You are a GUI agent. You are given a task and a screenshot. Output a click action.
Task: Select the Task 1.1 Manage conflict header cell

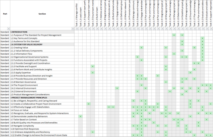(x=76, y=14)
